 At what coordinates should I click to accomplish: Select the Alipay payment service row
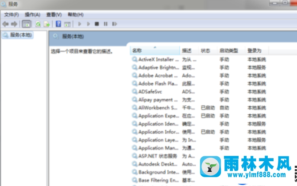click(199, 100)
